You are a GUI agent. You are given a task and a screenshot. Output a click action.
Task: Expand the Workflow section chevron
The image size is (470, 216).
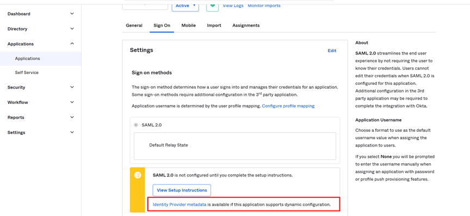pos(72,102)
